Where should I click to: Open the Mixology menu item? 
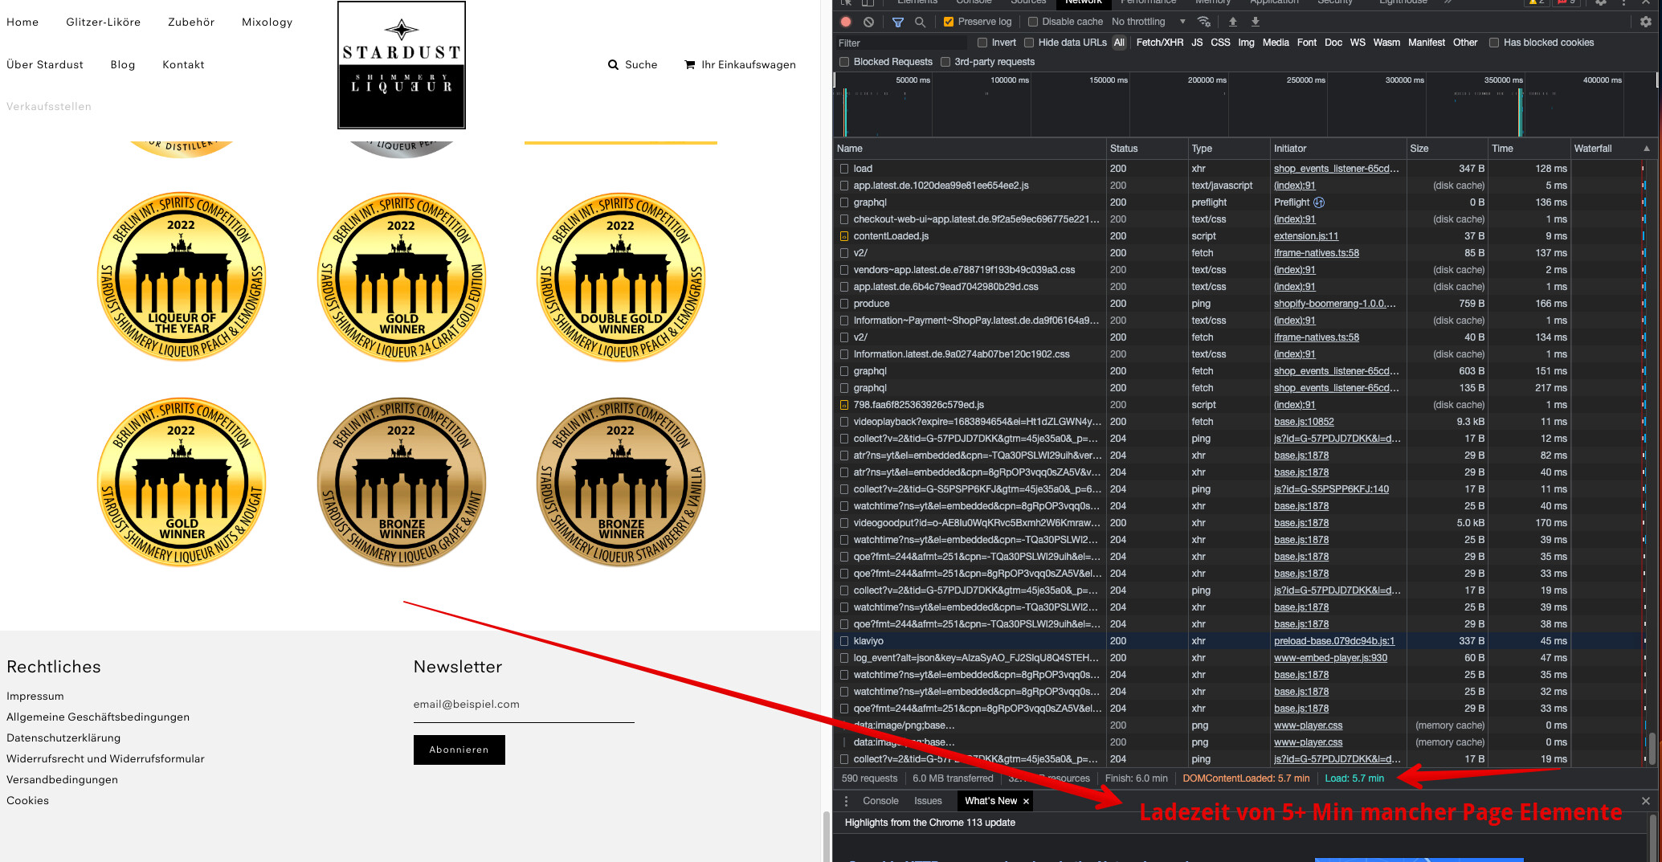click(x=267, y=22)
